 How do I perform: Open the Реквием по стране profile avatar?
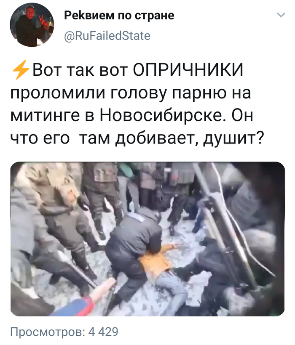coord(32,25)
